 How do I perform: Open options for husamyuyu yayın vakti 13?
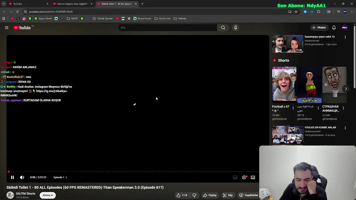coord(345,37)
